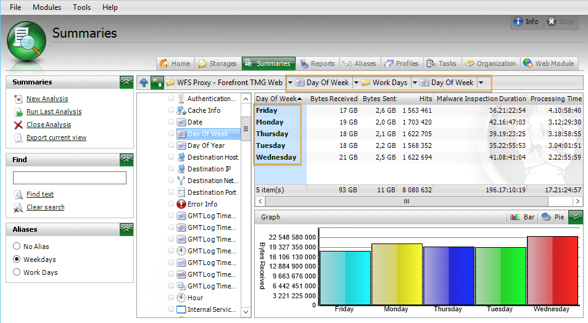Collapse the Graph panel with green chevron
This screenshot has width=588, height=323.
click(576, 217)
